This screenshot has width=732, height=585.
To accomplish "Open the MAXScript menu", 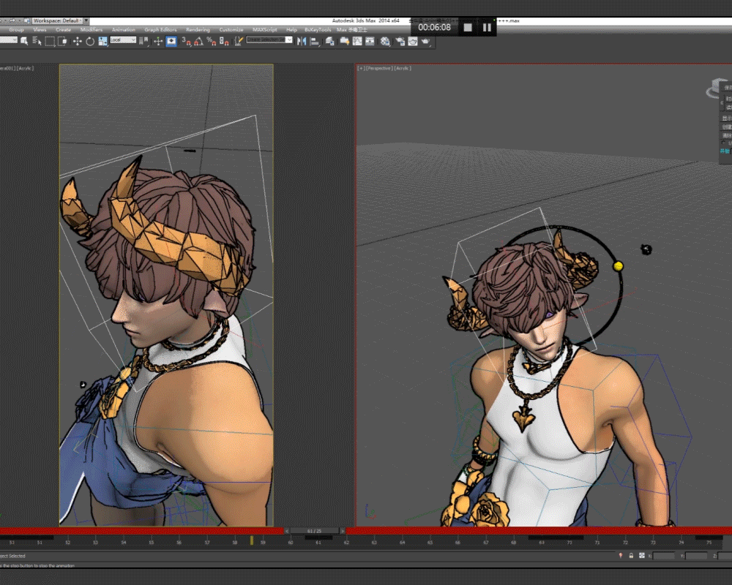I will (x=265, y=30).
